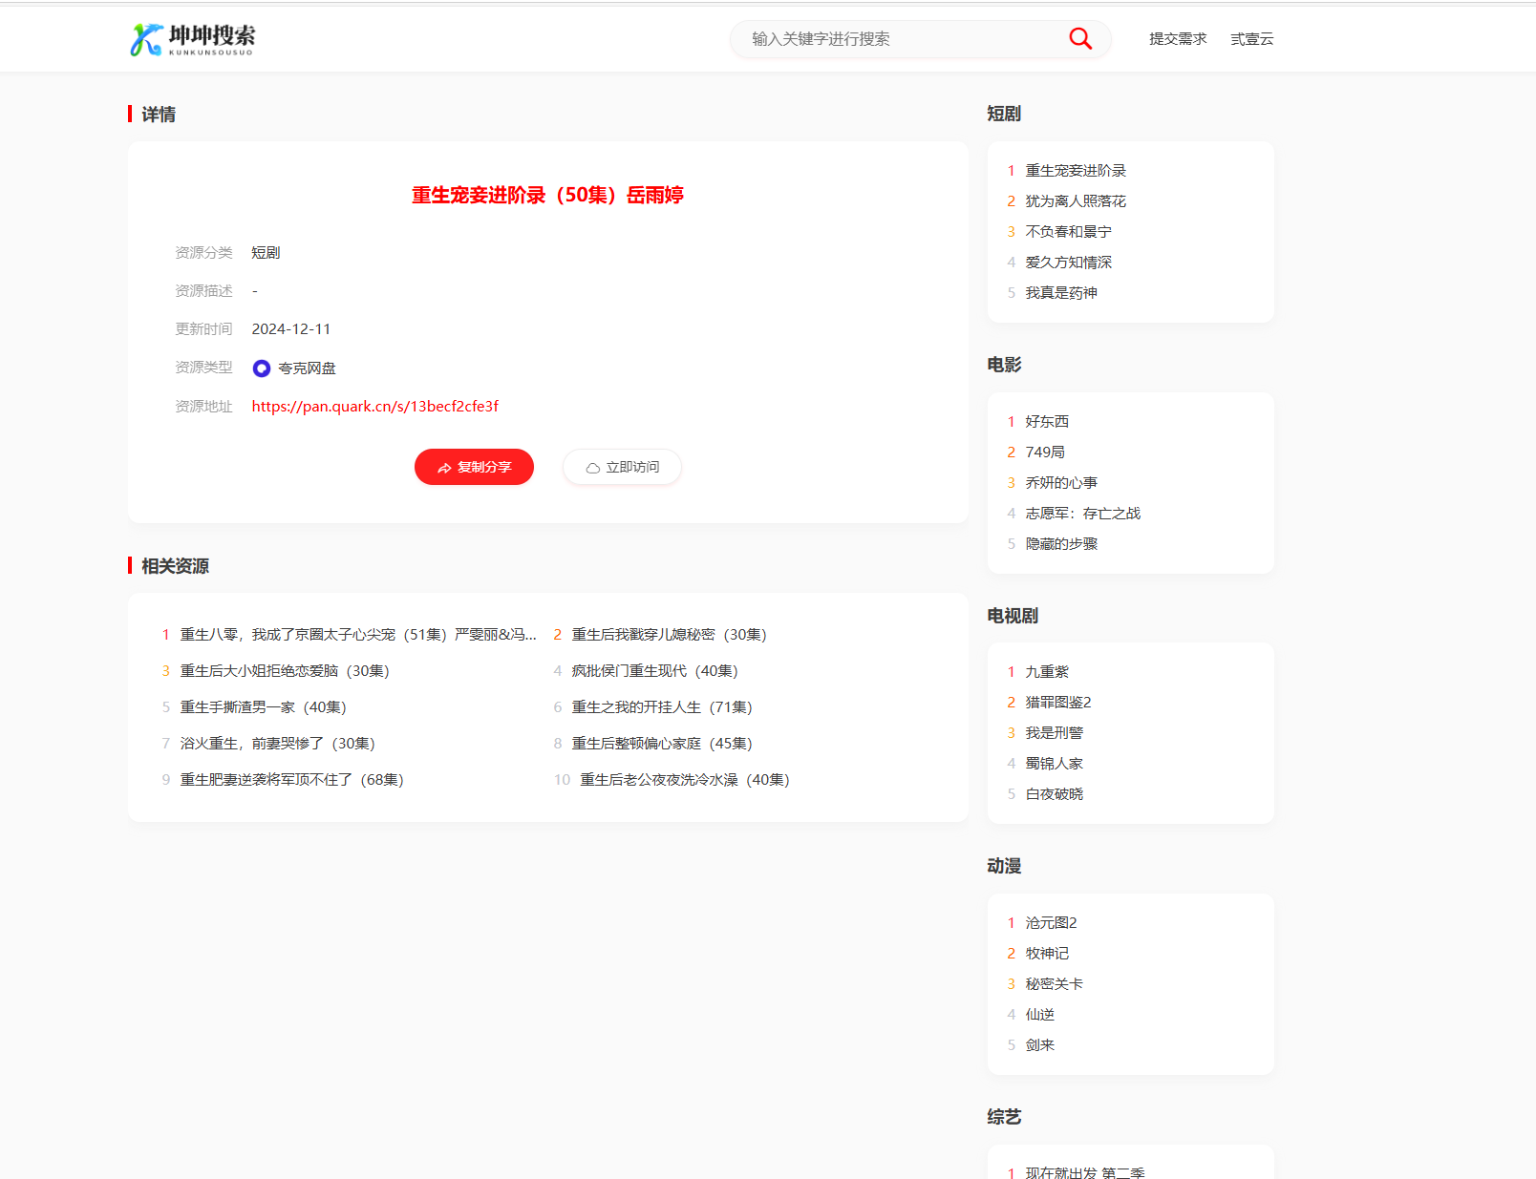Click the 电视剧 sidebar heading

point(1013,616)
